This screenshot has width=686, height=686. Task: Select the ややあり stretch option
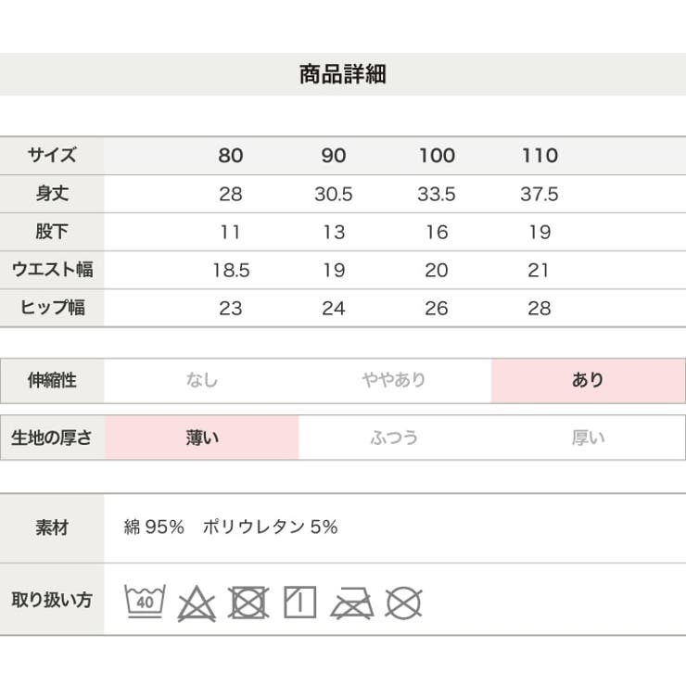(x=394, y=380)
